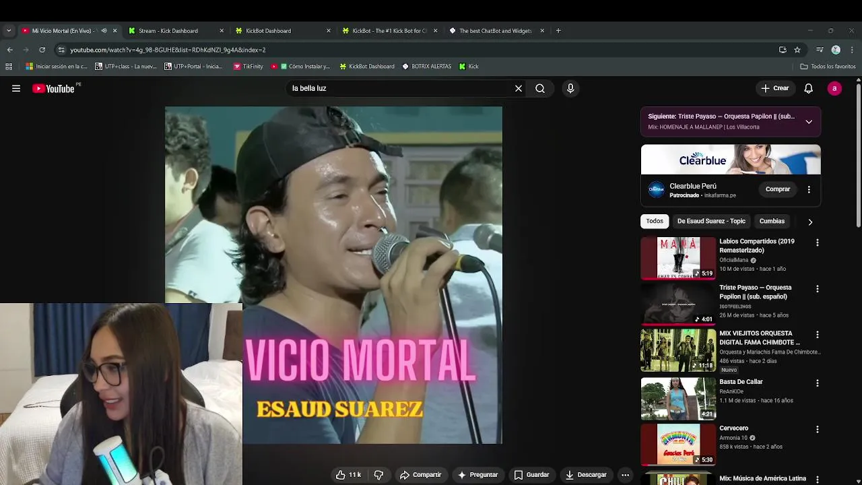Click the Descargar button

click(x=586, y=475)
